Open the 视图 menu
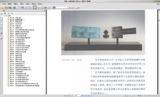This screenshot has height=97, width=160. (16, 4)
